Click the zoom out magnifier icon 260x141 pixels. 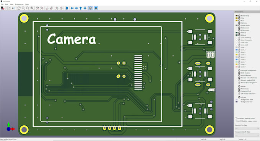point(28,8)
